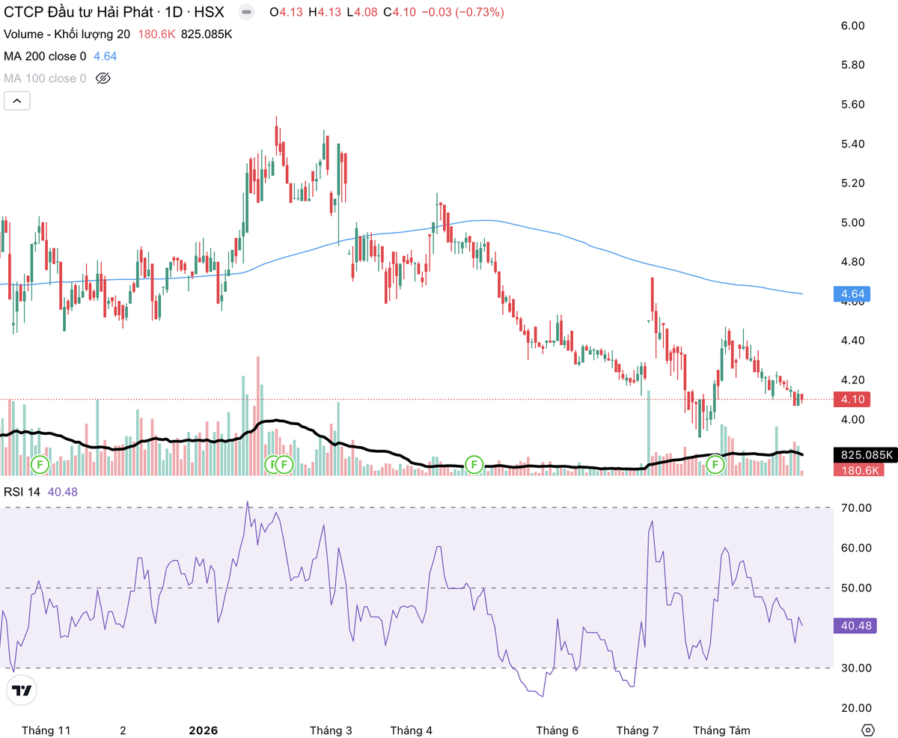
Task: Click the Tháng 4 time axis label
Action: (x=412, y=730)
